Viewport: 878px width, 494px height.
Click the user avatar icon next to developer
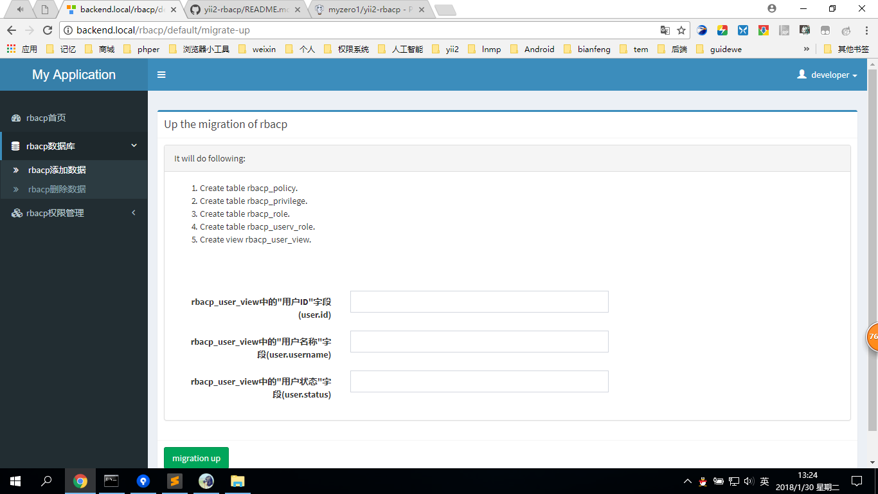[x=802, y=75]
